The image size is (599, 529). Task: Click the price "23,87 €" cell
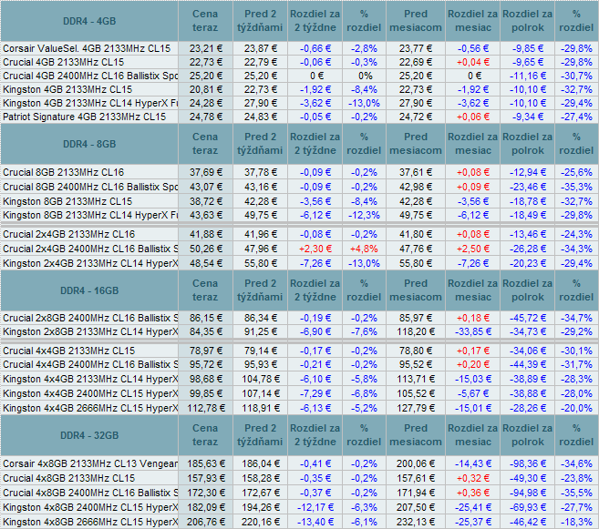(x=261, y=48)
